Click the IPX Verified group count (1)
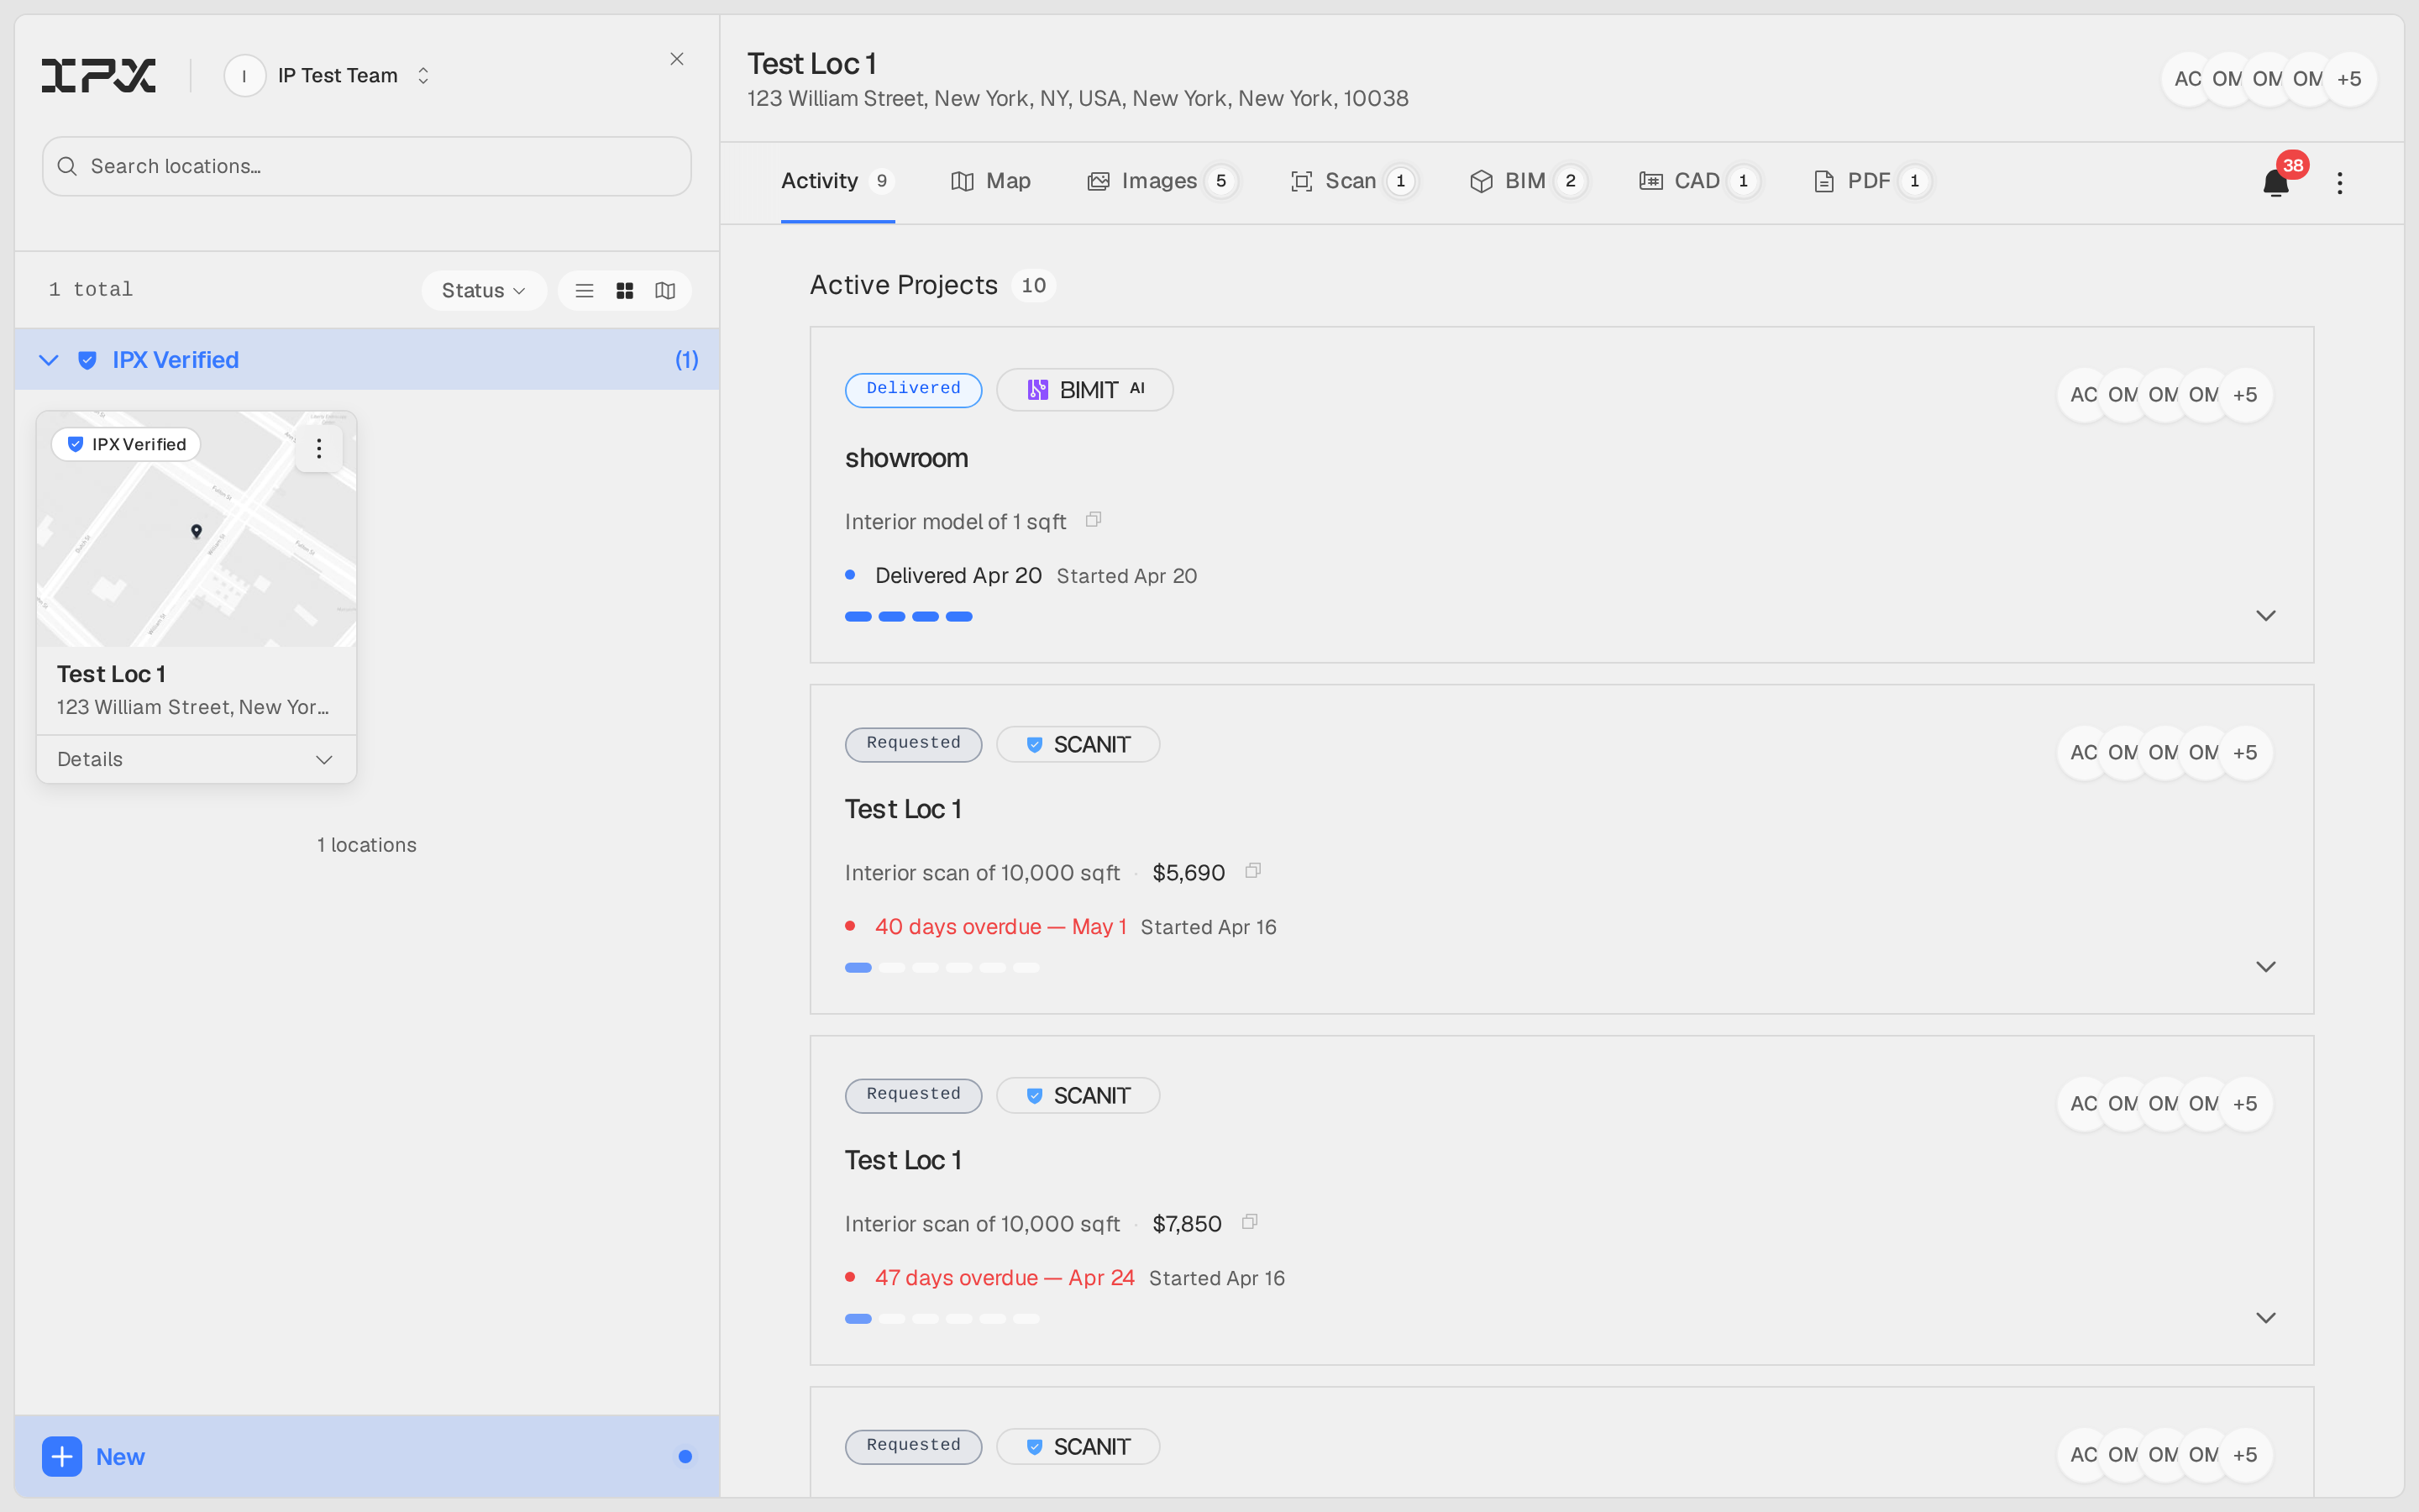The image size is (2419, 1512). point(687,360)
